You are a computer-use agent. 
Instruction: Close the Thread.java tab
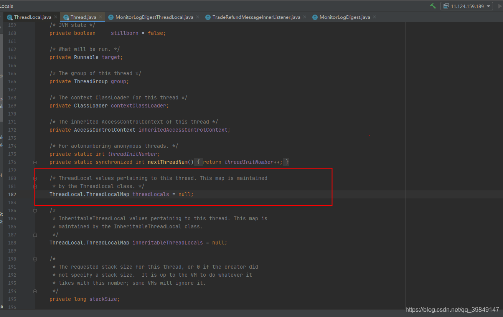[x=101, y=17]
